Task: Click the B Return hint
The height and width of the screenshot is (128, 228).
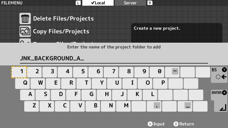Action: pos(184,124)
